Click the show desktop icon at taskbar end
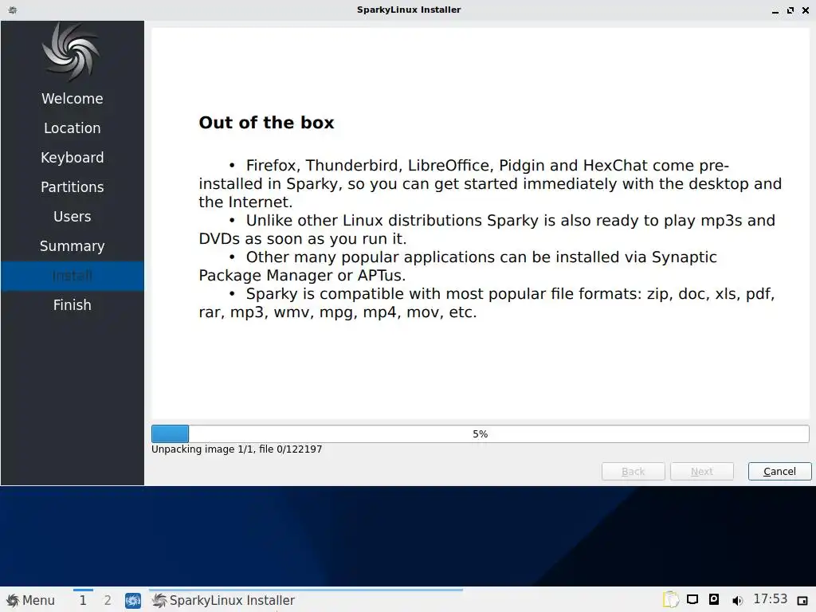Screen dimensions: 816x612 click(802, 601)
